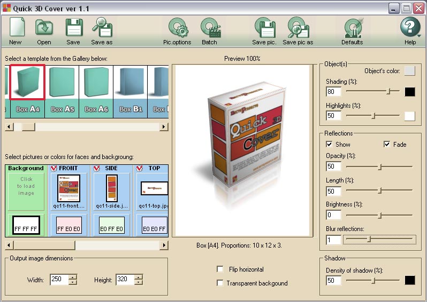Open a project with Open icon

pyautogui.click(x=44, y=27)
